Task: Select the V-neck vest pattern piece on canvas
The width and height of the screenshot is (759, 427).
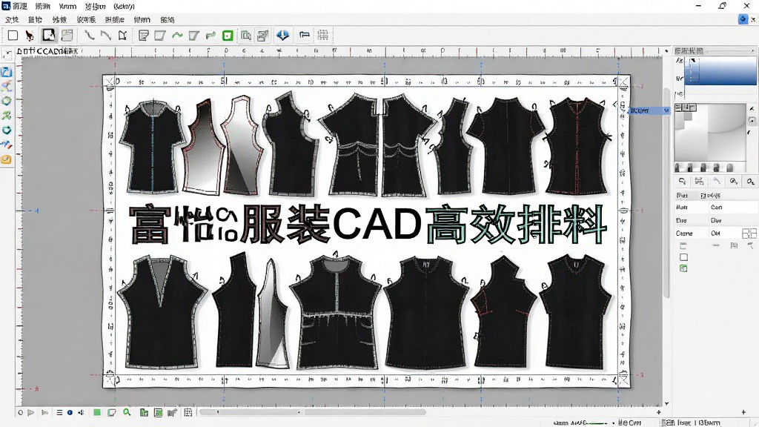Action: 161,312
